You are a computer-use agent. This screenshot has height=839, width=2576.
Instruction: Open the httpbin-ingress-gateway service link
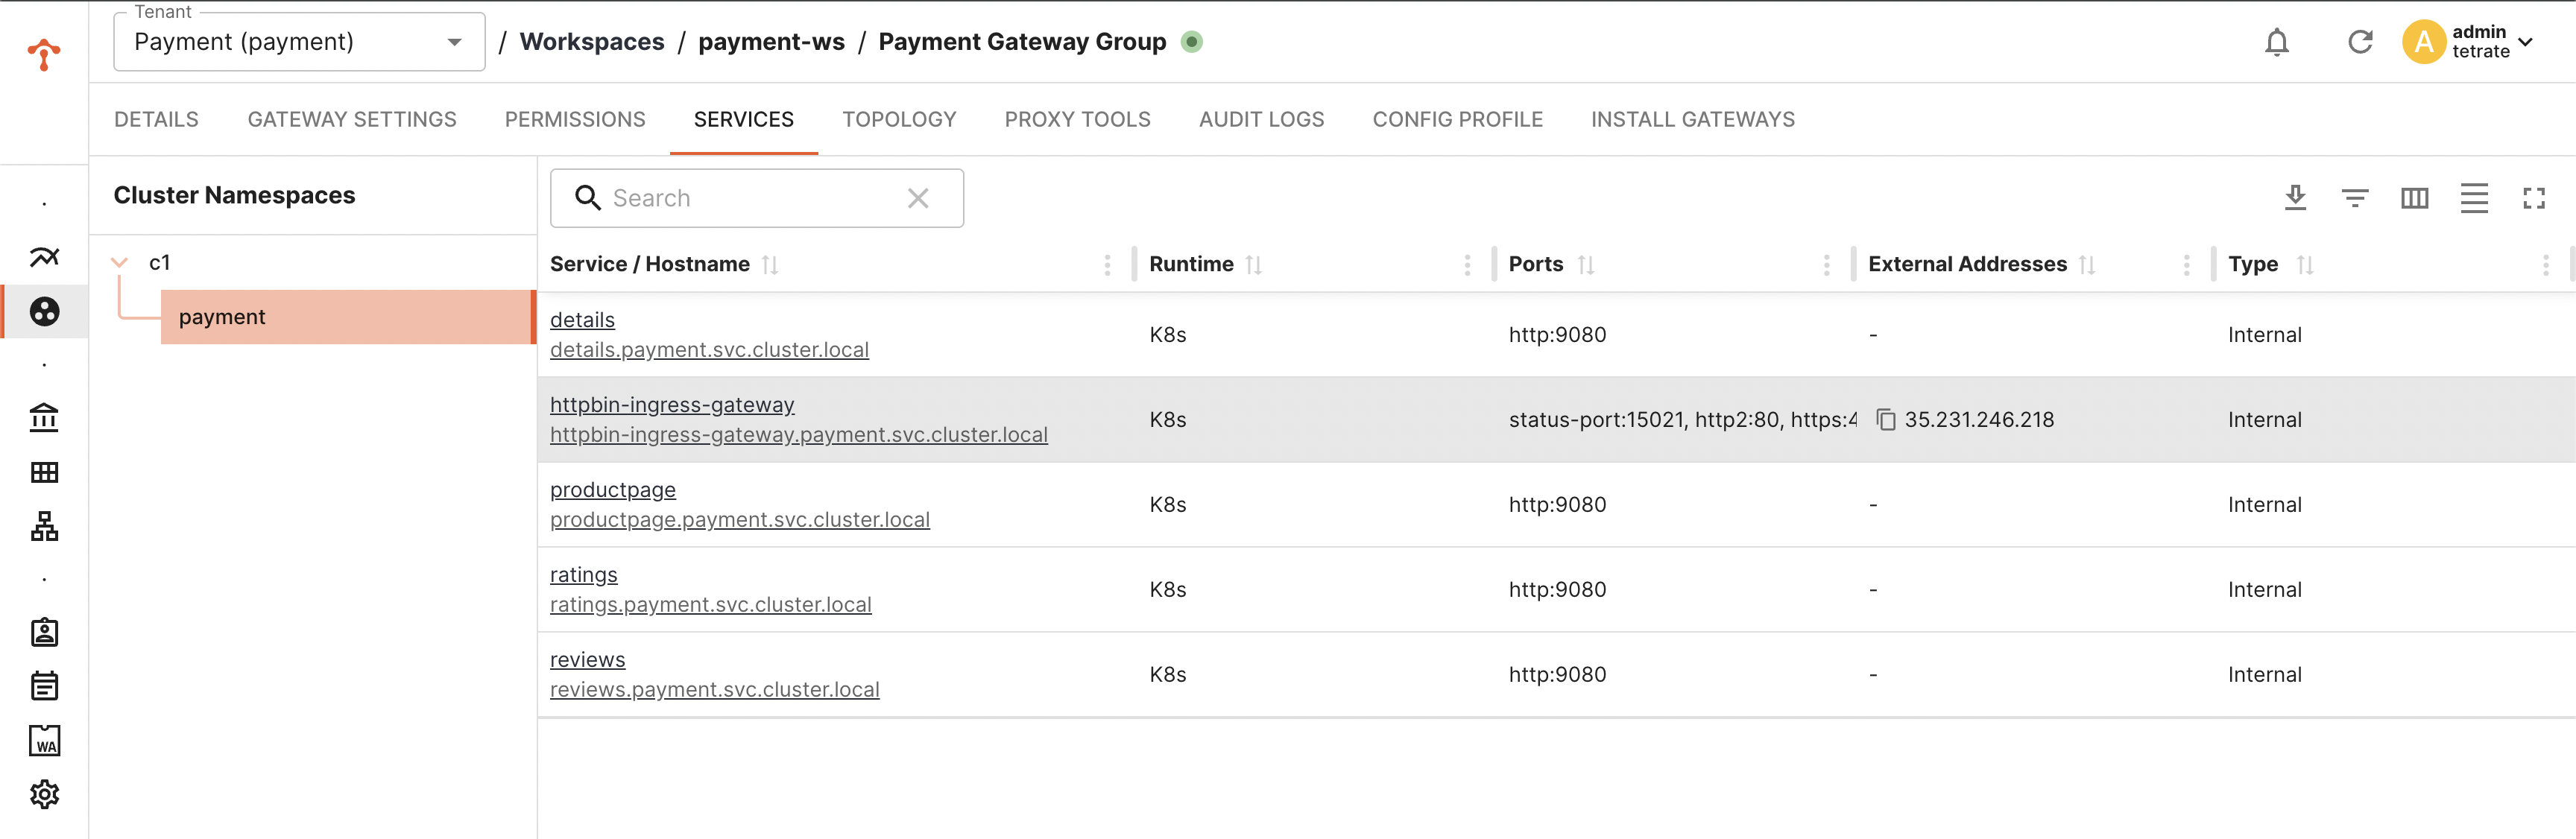tap(671, 405)
